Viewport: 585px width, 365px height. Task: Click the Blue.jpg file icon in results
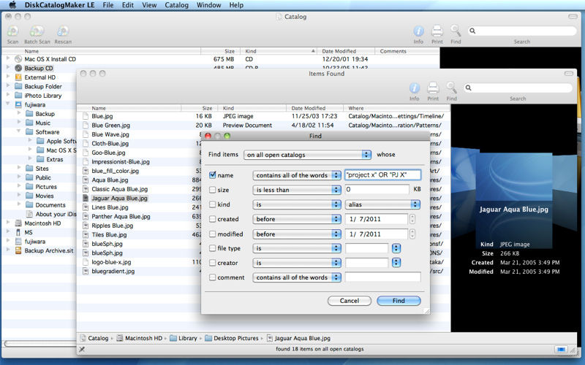pyautogui.click(x=86, y=116)
